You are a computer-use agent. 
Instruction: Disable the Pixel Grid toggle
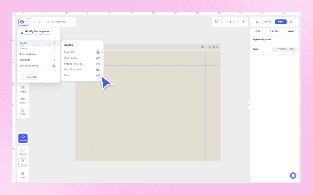[x=98, y=52]
